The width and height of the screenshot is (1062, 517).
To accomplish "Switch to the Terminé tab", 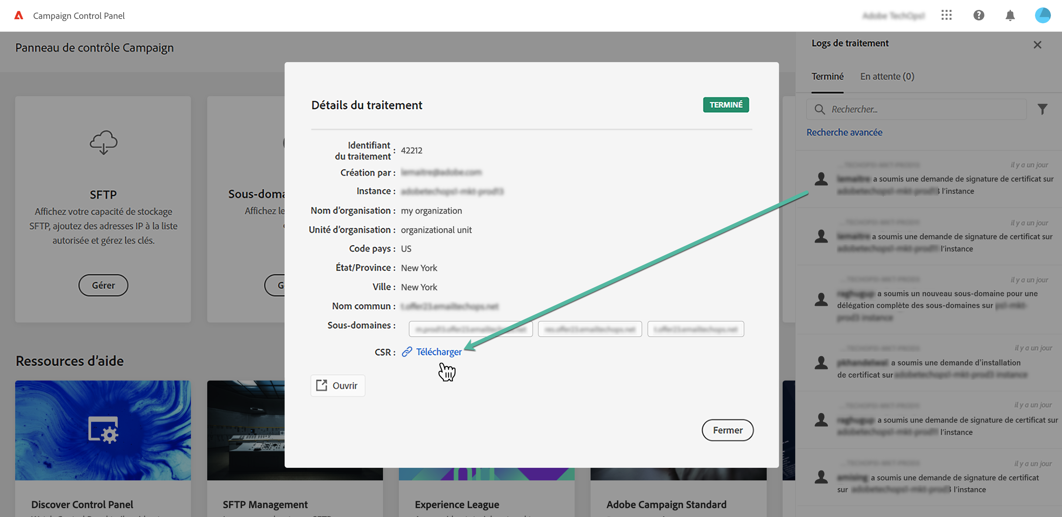I will [x=827, y=77].
